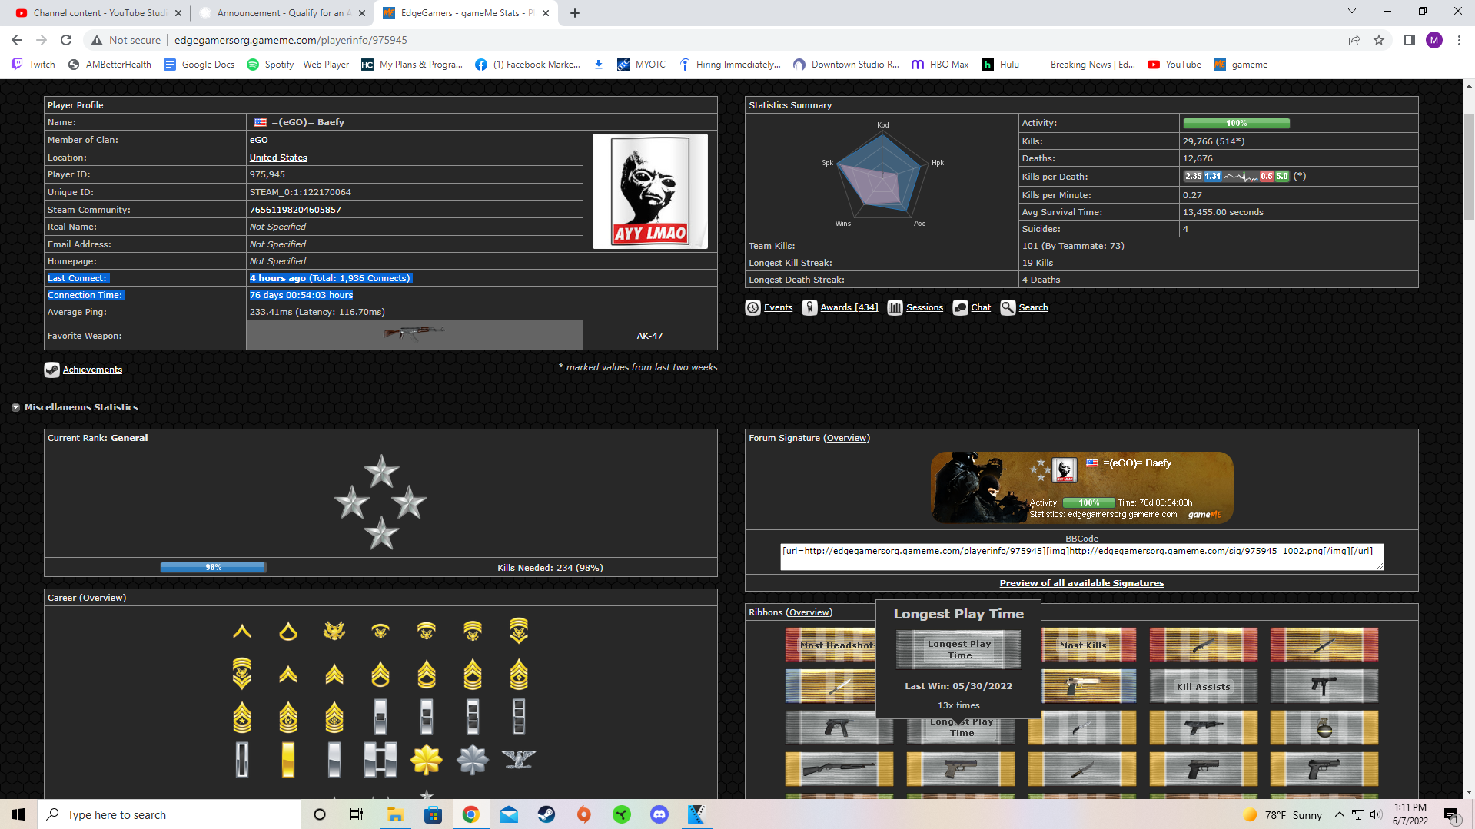This screenshot has height=829, width=1475.
Task: Open the Chrome share page icon
Action: 1354,40
